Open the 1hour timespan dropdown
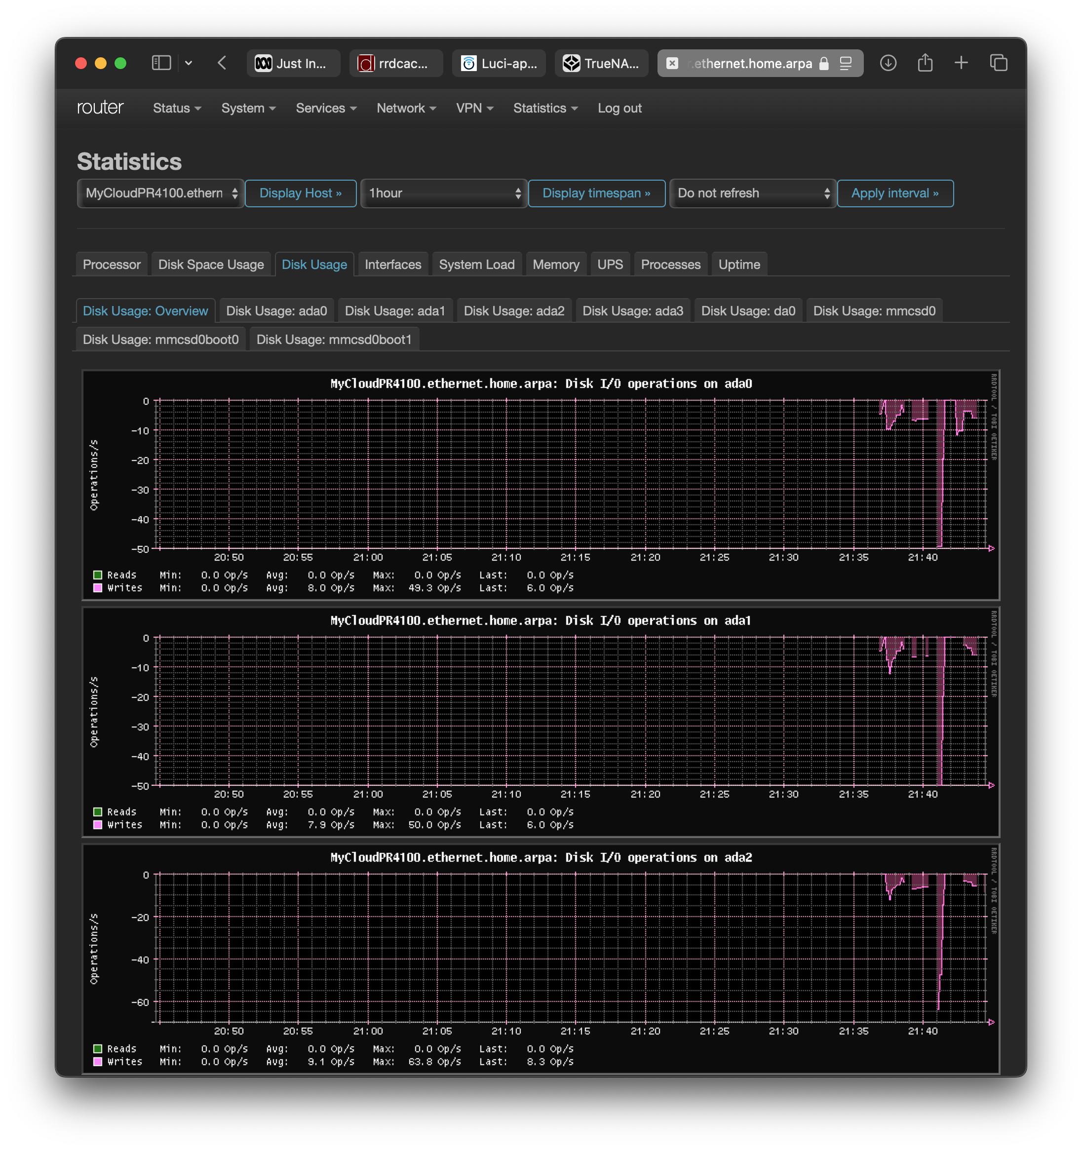Screen dimensions: 1082x1150 click(443, 193)
